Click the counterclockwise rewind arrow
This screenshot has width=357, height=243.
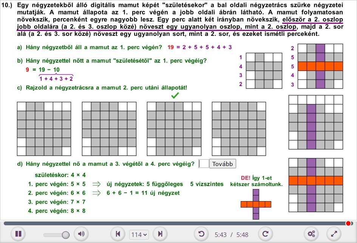coord(201,234)
